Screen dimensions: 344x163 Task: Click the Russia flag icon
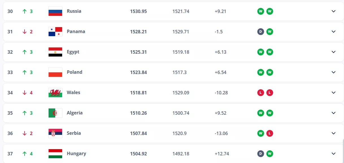click(55, 11)
